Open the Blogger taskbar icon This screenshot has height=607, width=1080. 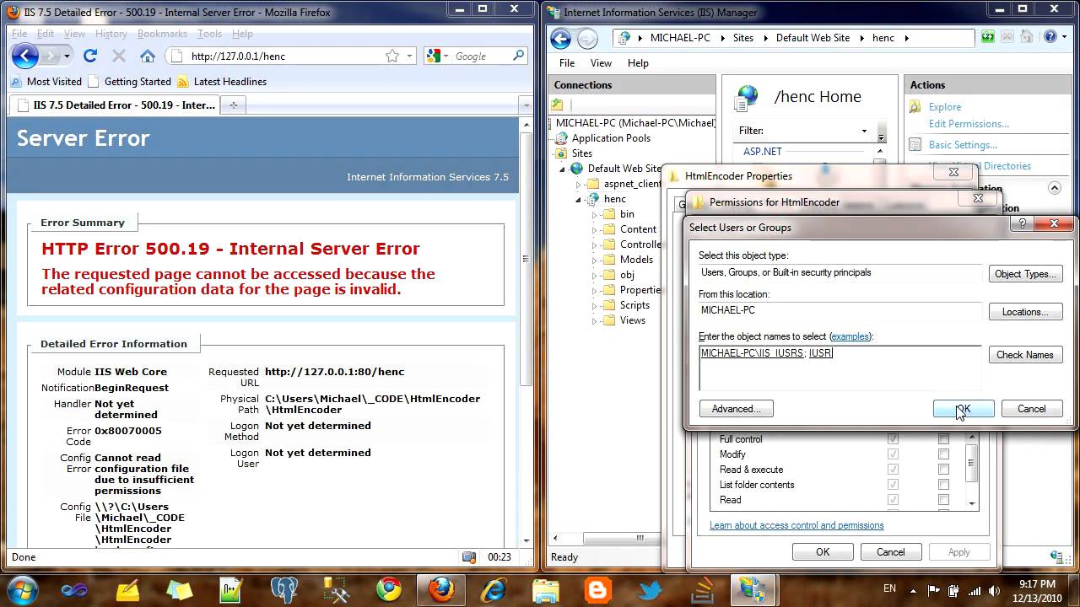tap(597, 590)
